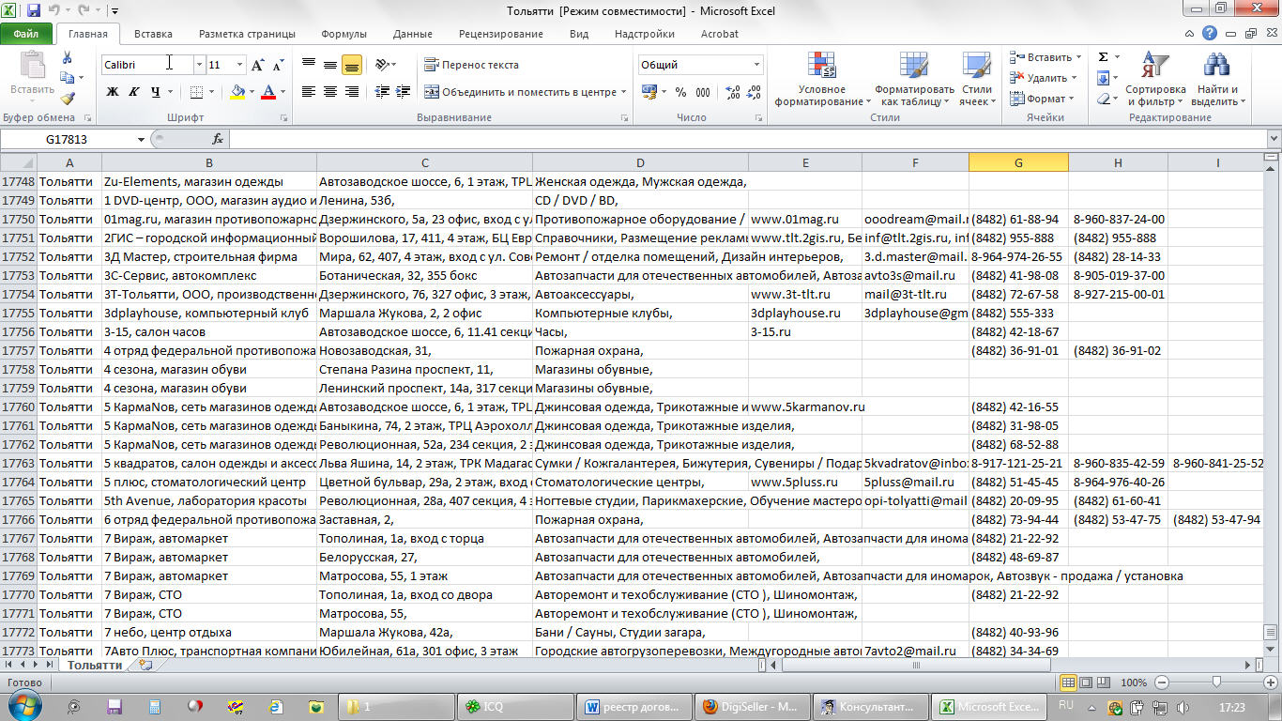Cut selection with the scissors icon
Viewport: 1282px width, 721px height.
pyautogui.click(x=67, y=58)
